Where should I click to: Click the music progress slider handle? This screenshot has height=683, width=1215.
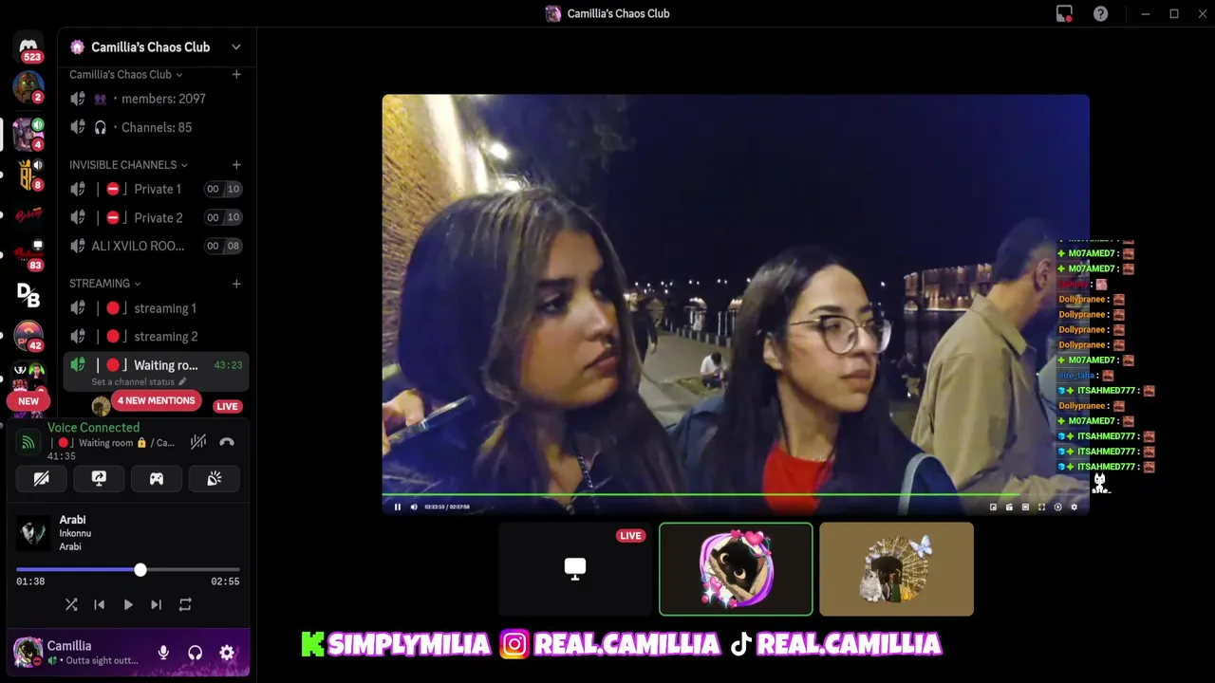(140, 570)
